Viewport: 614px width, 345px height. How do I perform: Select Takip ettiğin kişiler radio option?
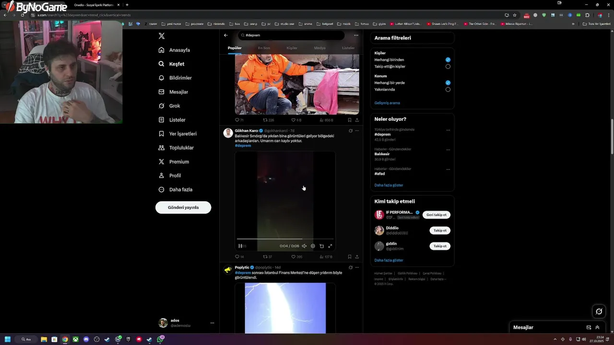pyautogui.click(x=448, y=67)
